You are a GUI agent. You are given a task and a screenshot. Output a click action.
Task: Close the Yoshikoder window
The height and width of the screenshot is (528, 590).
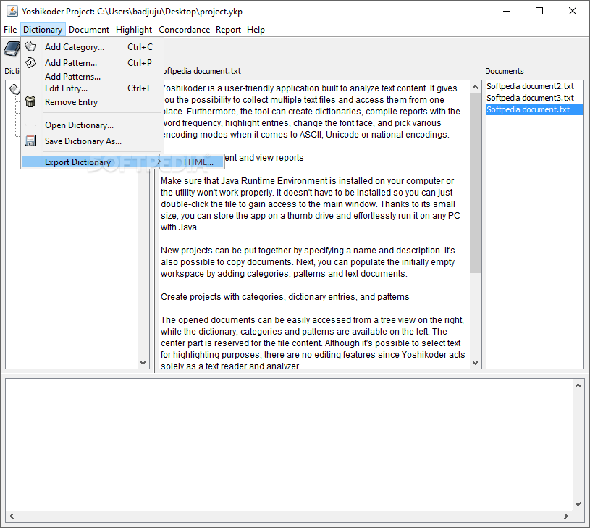(573, 12)
